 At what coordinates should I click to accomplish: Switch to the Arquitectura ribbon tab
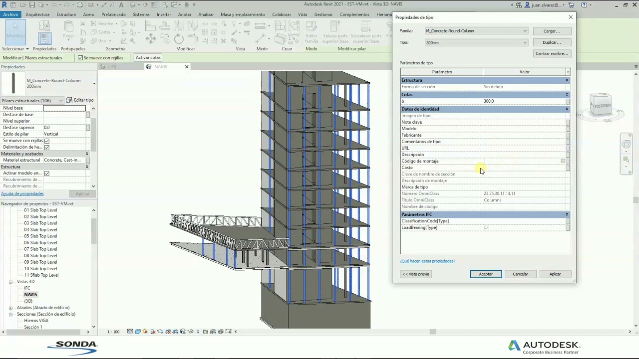point(37,14)
